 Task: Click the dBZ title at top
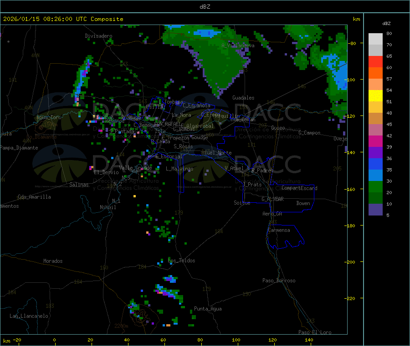pyautogui.click(x=205, y=7)
